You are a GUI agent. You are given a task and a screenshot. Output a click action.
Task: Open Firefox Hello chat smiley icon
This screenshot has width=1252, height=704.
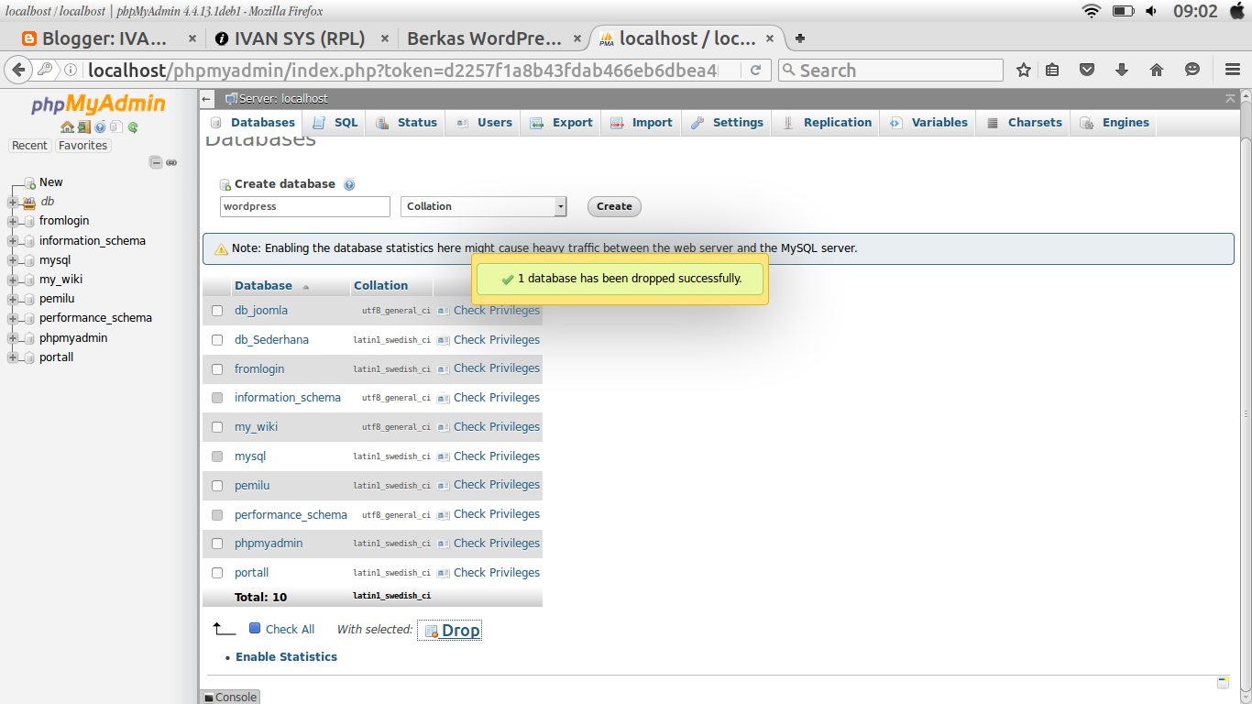(1192, 70)
